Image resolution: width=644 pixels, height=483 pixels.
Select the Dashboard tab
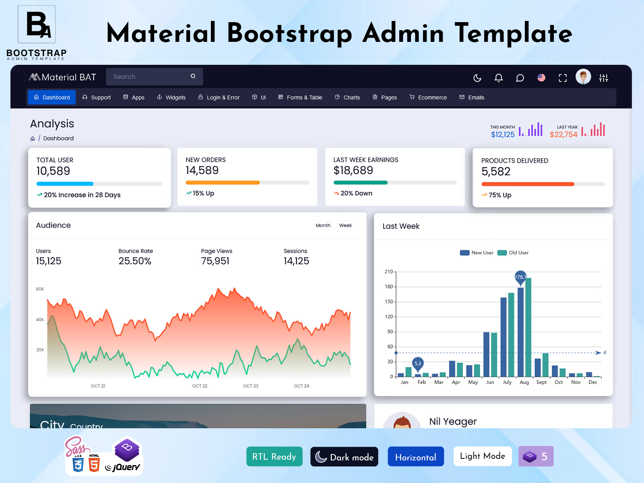coord(52,97)
